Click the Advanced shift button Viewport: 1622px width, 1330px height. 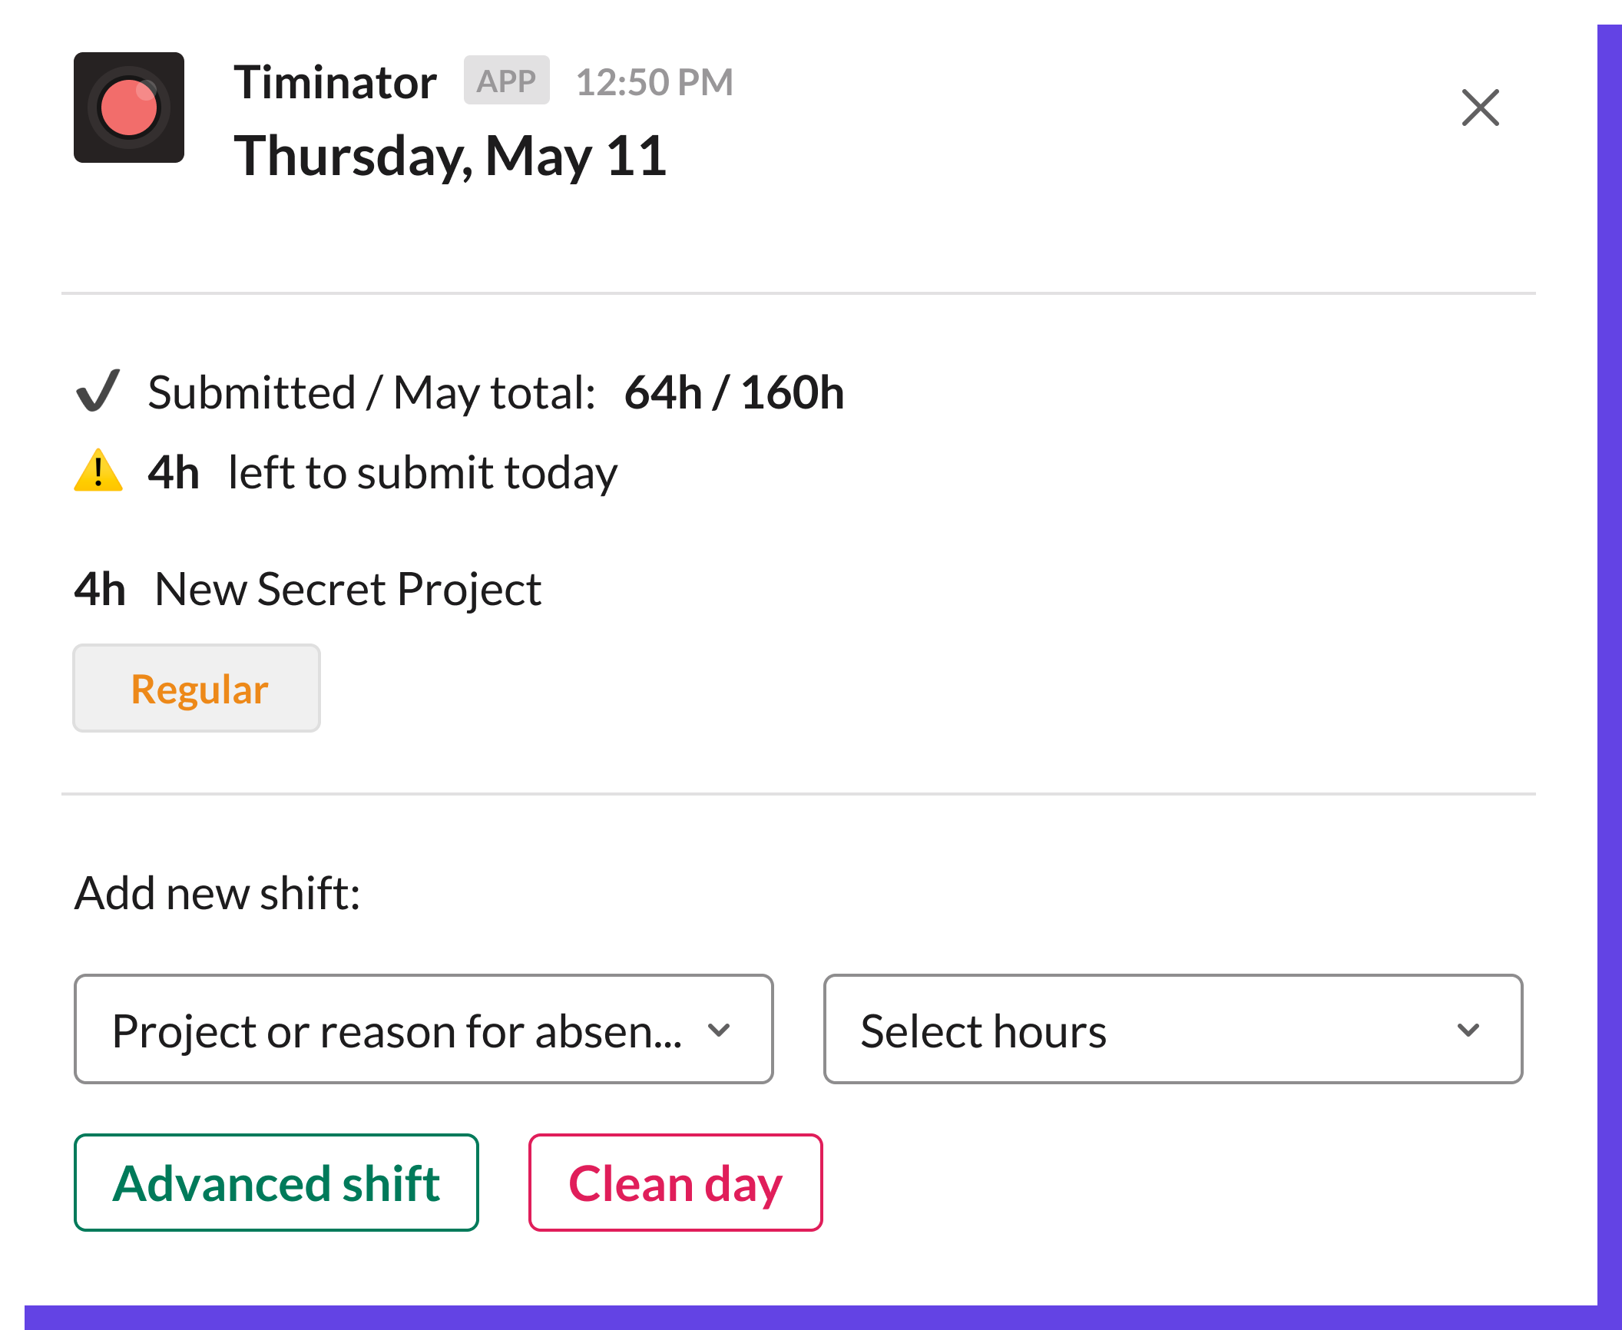[x=276, y=1183]
